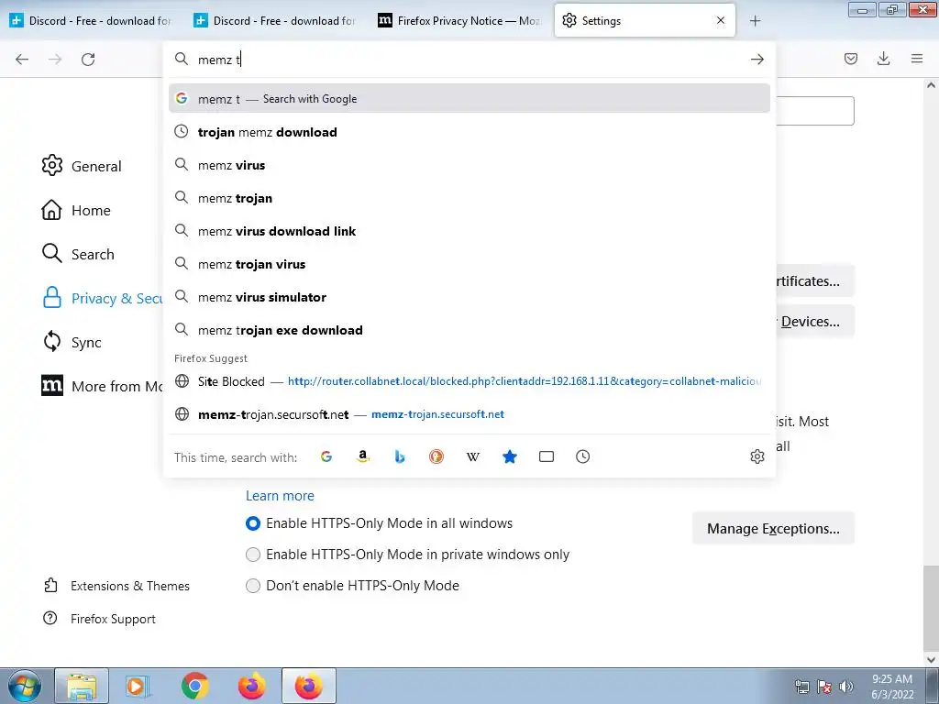
Task: Open memz-trojan.securusoft.net suggestion
Action: point(469,414)
